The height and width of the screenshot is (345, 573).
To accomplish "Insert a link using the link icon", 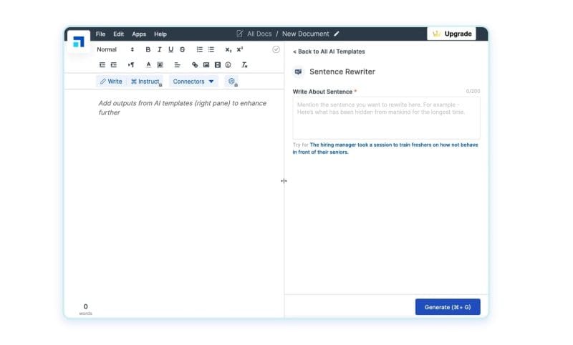I will click(195, 65).
